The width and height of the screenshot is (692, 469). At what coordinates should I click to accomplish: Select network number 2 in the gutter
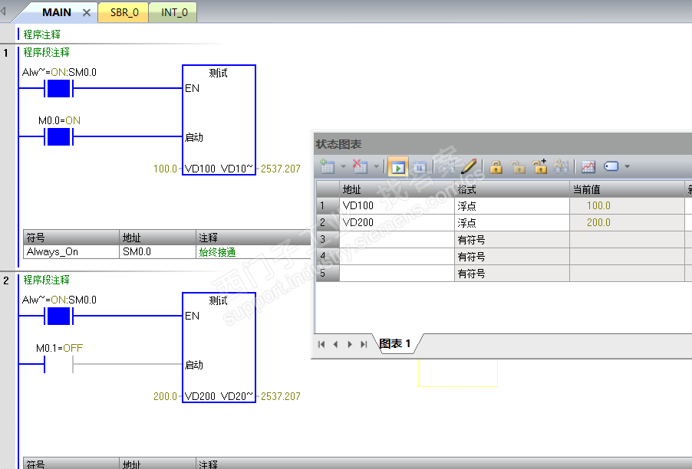click(5, 280)
